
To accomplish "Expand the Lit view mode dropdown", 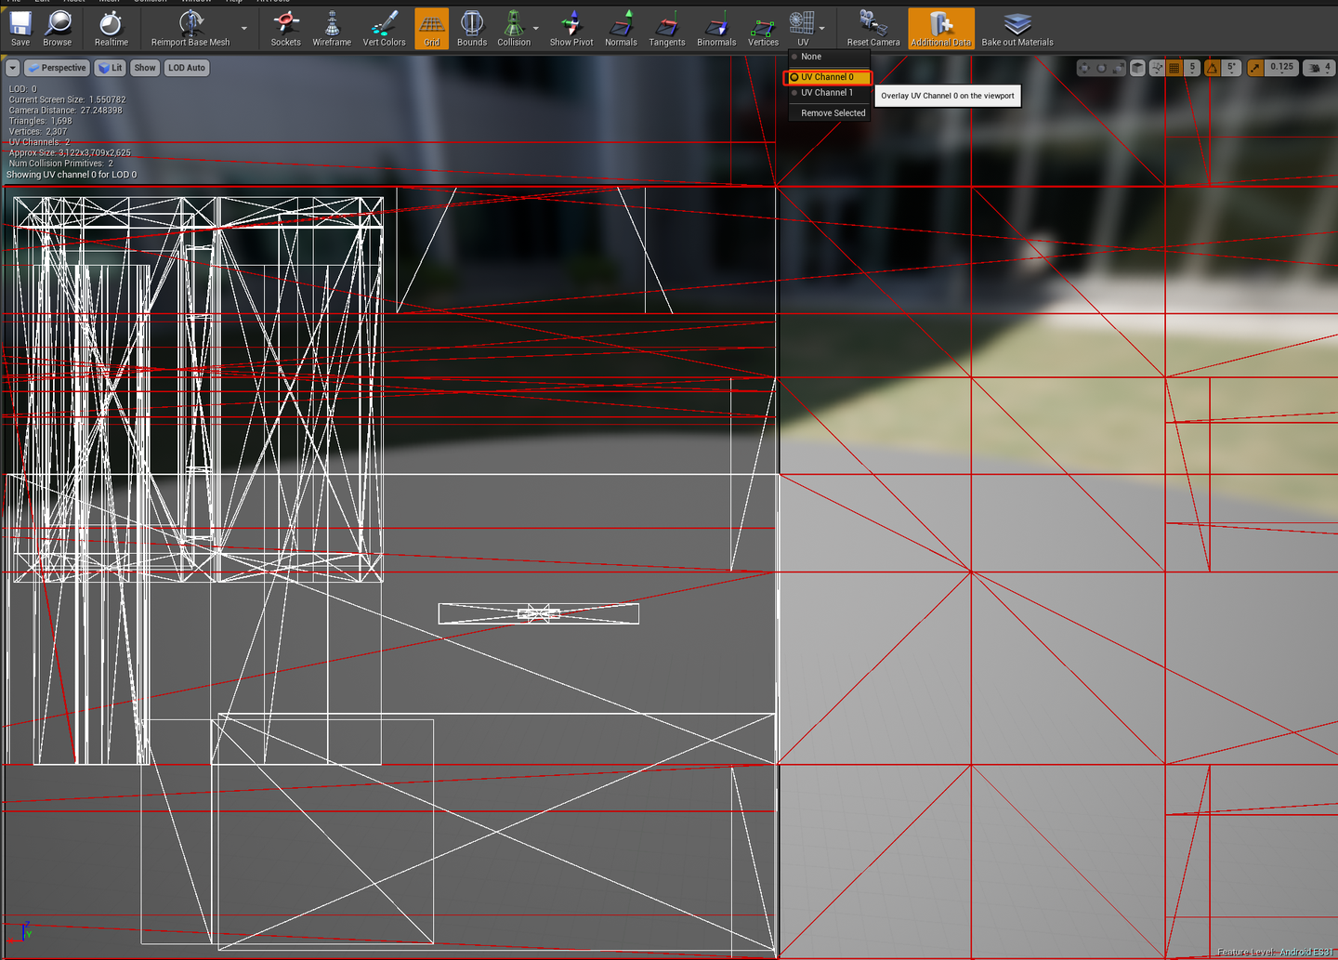I will click(x=111, y=67).
